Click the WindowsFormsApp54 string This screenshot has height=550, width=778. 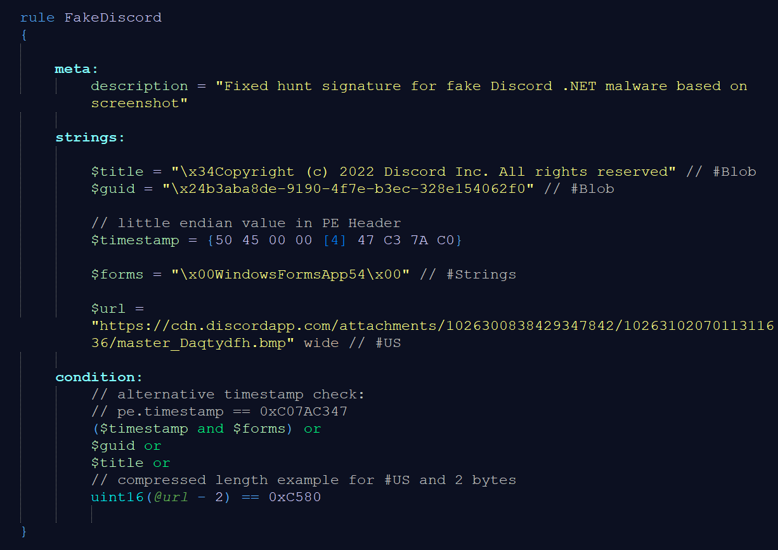[x=290, y=275]
